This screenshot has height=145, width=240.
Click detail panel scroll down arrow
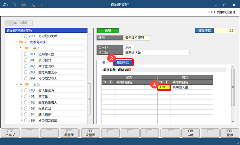[x=233, y=122]
